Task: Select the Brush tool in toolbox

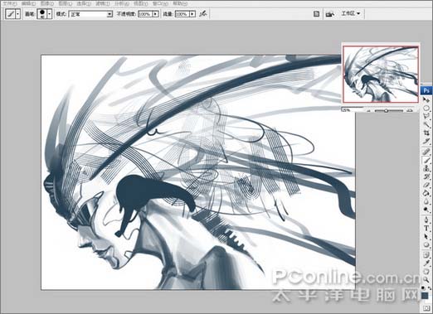Action: (426, 160)
